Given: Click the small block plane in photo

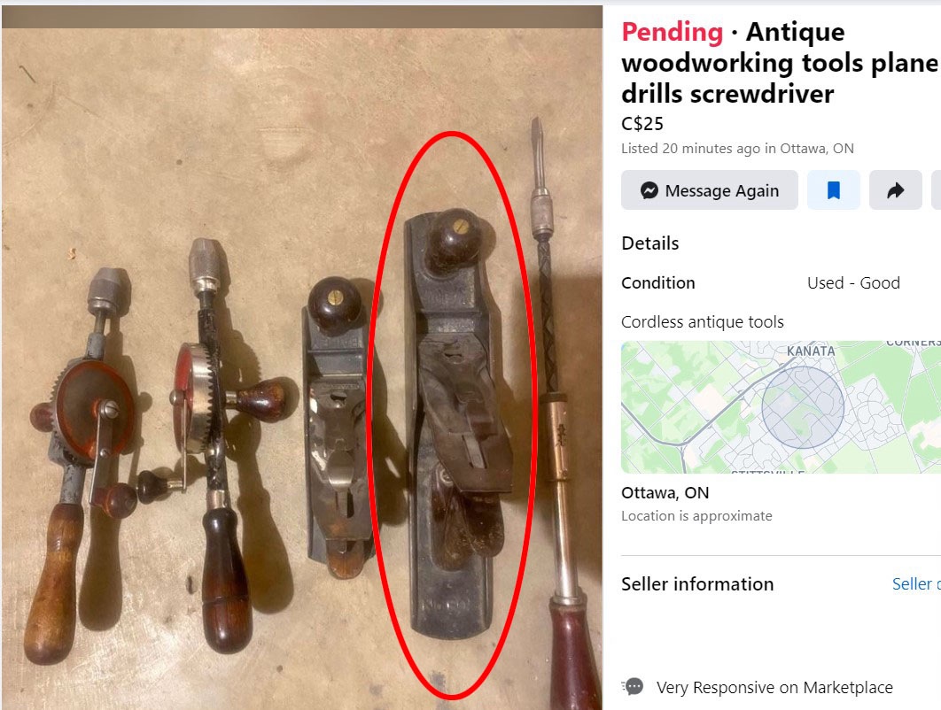Looking at the screenshot, I should point(336,426).
